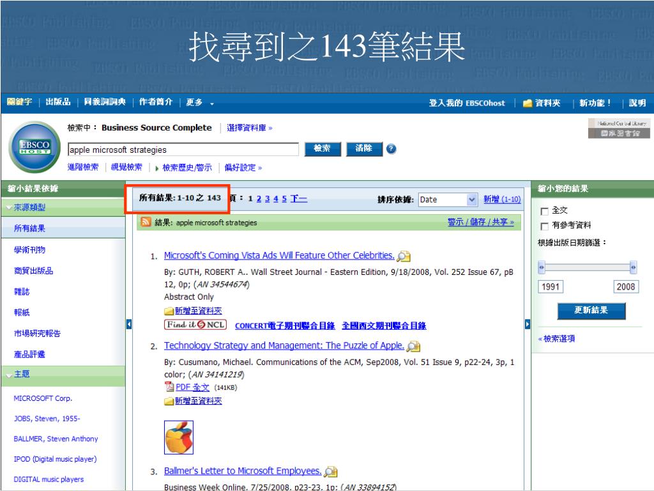Filter by subject BALLMER, Steven Anthony

tap(56, 439)
